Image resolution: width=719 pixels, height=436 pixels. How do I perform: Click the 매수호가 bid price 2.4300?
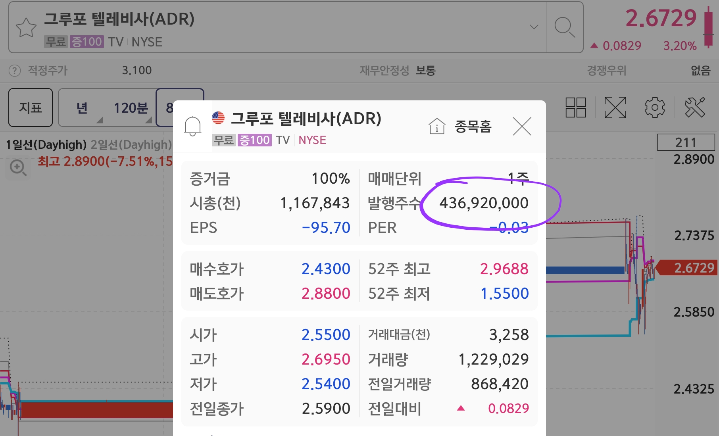[x=326, y=269]
